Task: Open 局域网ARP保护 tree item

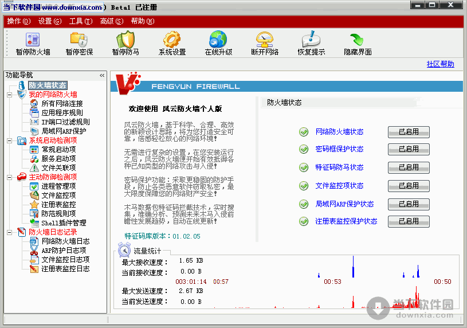Action: pos(64,131)
